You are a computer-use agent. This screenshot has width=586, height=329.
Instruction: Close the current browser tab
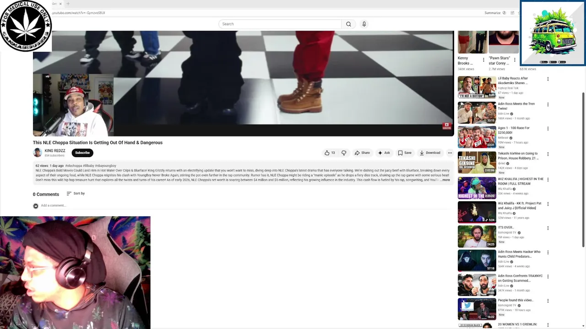click(60, 4)
